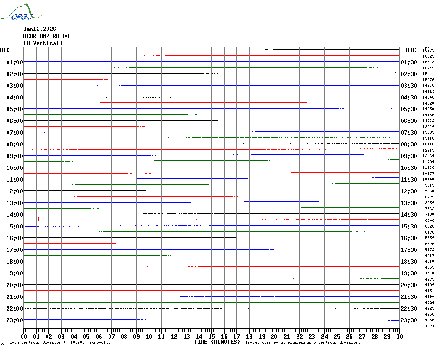
Task: Click the value 14929 in the right column
Action: tap(429, 91)
